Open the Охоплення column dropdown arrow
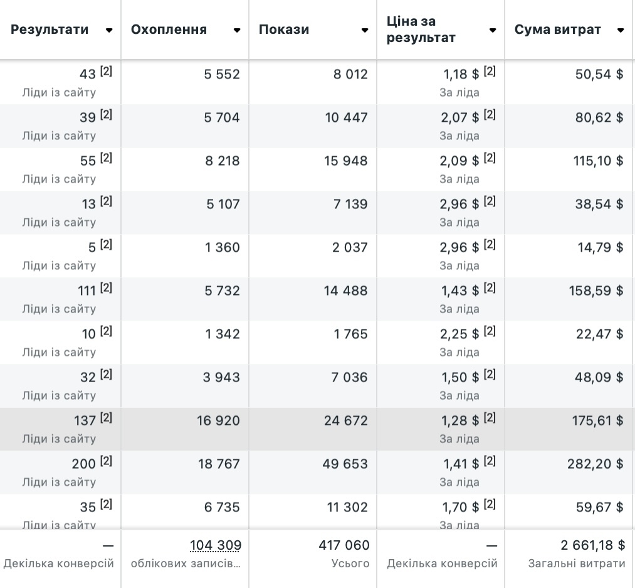Image resolution: width=635 pixels, height=588 pixels. (x=237, y=30)
